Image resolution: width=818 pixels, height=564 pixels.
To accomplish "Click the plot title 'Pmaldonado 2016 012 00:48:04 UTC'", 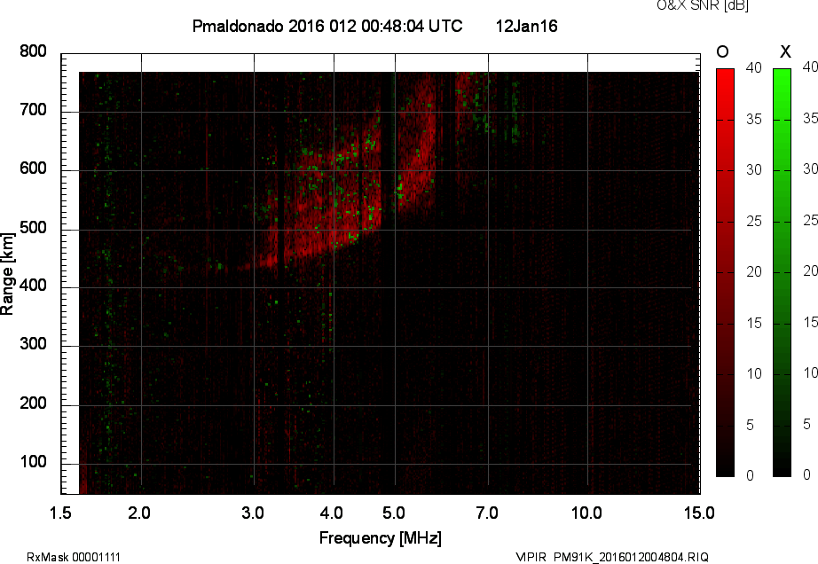I will tap(327, 26).
